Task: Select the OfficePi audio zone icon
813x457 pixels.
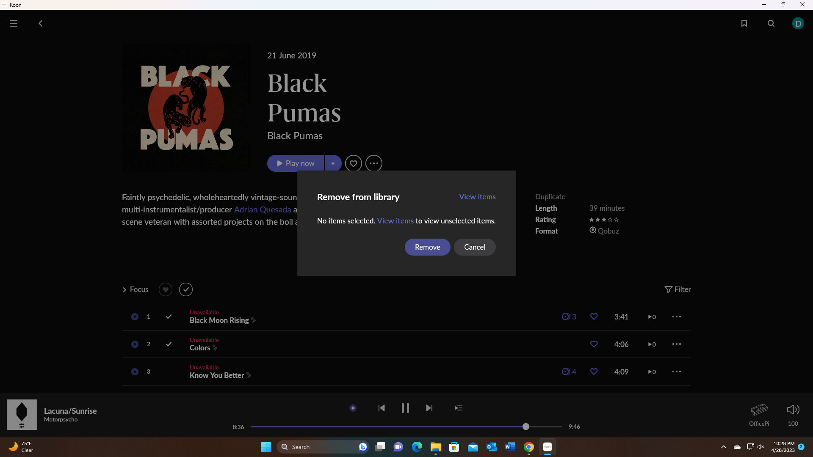Action: [x=759, y=410]
